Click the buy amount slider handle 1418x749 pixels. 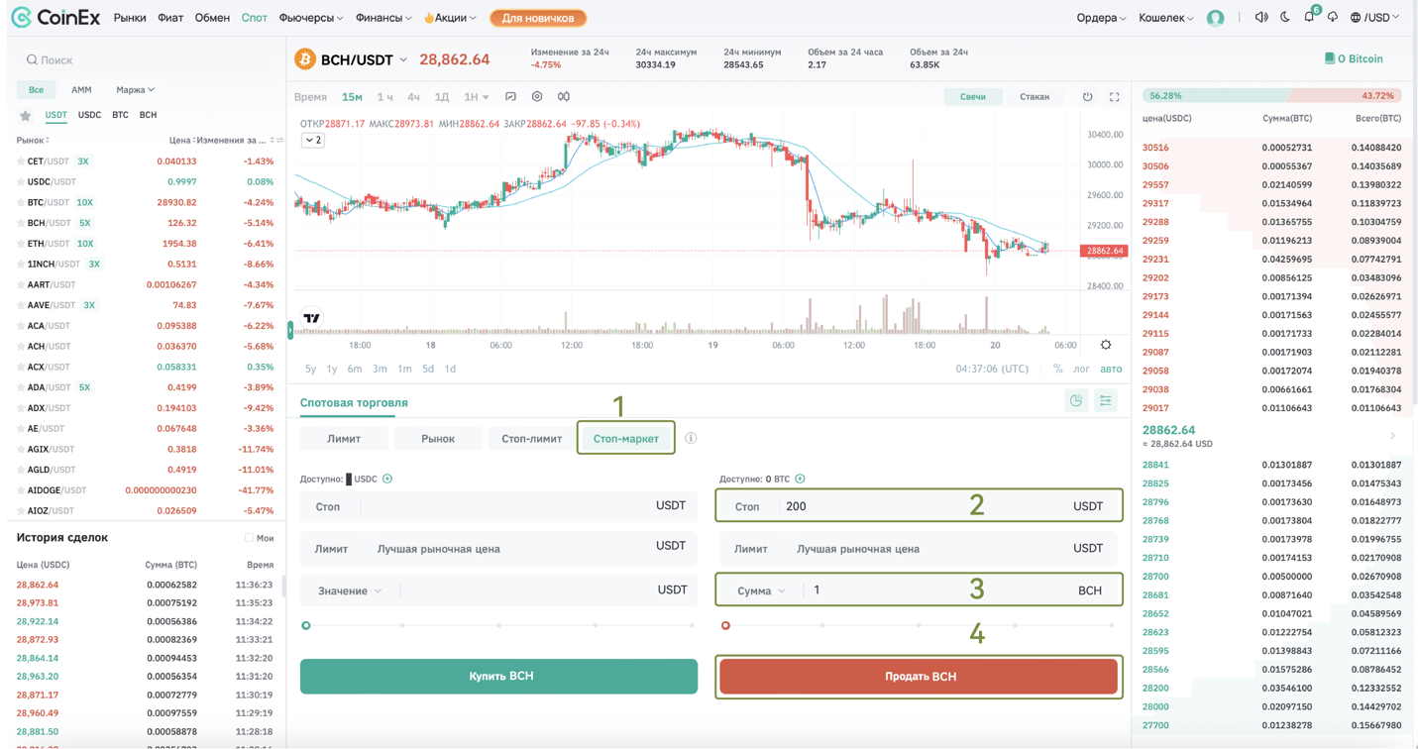pyautogui.click(x=306, y=626)
